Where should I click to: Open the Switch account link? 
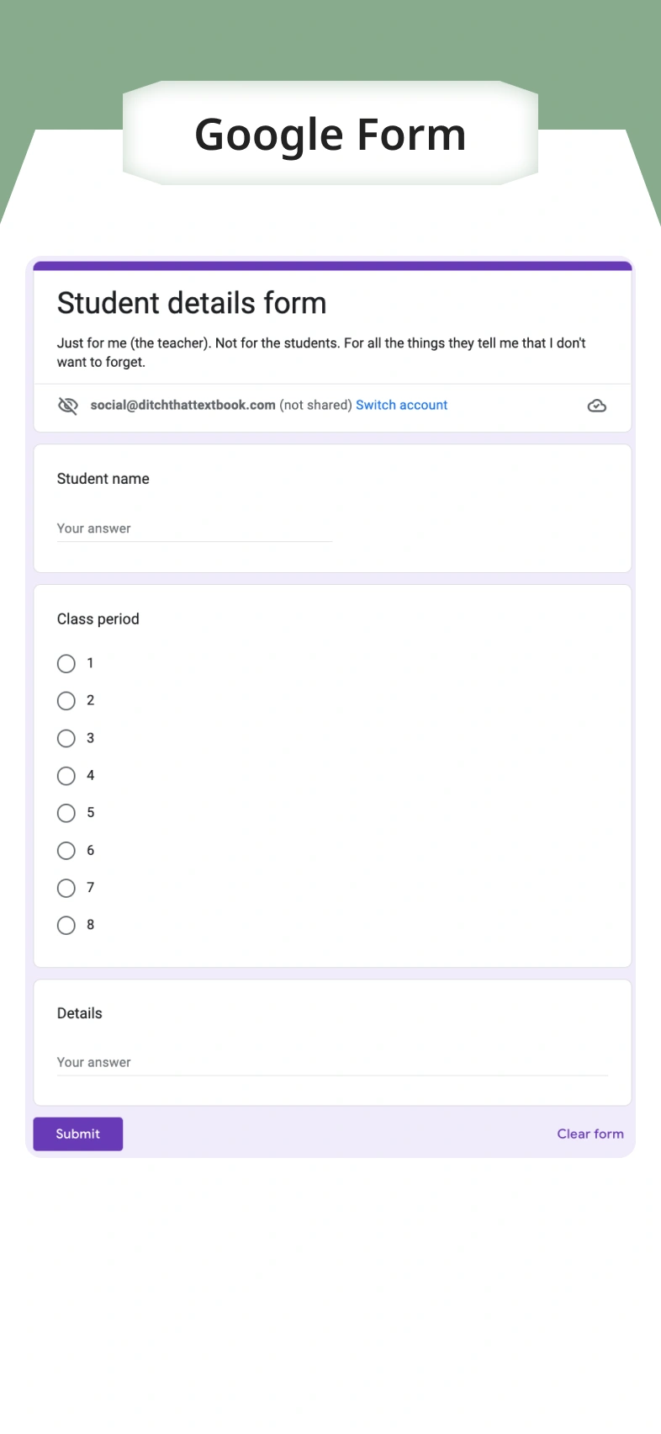click(401, 405)
